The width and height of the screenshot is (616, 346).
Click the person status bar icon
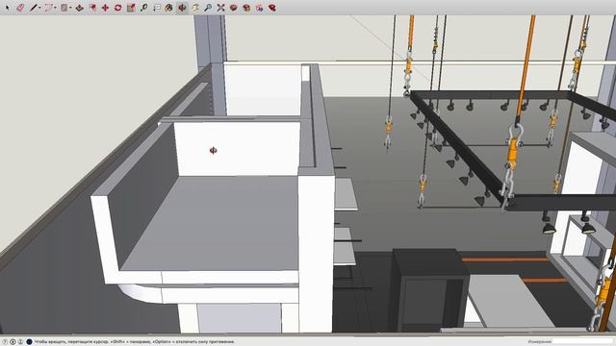click(x=20, y=342)
